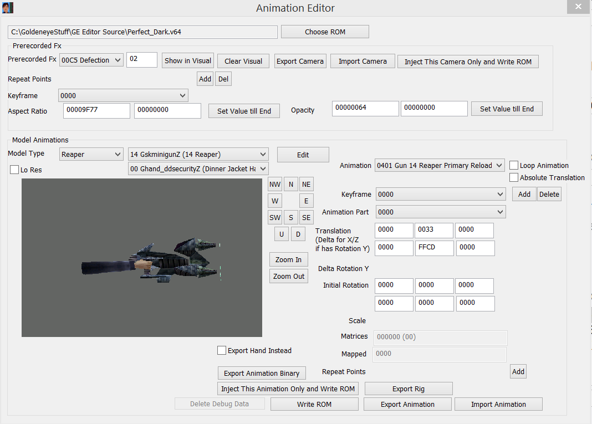The image size is (592, 424).
Task: Click the prerecorded Fx field containing 02
Action: point(141,60)
